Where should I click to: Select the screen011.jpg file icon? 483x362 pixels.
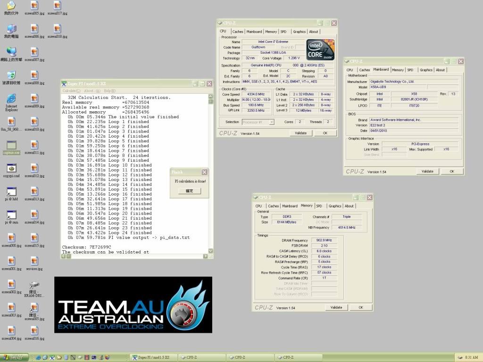click(x=34, y=148)
